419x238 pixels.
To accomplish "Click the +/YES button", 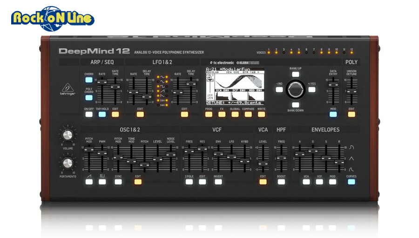I will 311,89.
